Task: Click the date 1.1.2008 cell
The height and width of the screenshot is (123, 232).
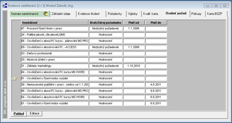Action: (134, 47)
